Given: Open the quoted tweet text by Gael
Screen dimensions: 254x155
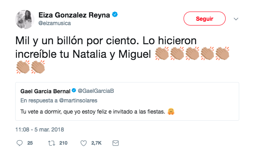Looking at the screenshot, I should click(x=93, y=112).
